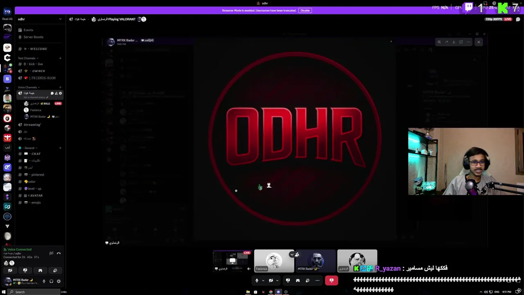
Task: Hide participants with chevron above tiles
Action: pos(292,254)
